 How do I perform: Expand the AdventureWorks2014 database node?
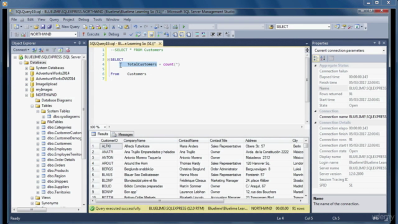26,73
